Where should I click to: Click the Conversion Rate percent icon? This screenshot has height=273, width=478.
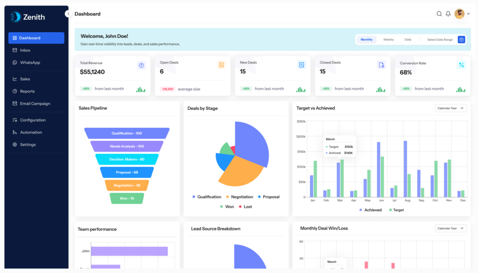coord(461,65)
